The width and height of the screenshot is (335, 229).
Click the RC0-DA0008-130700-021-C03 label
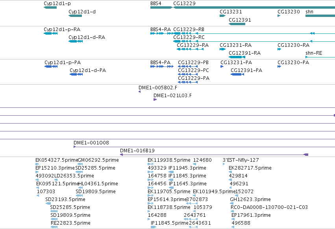point(269,207)
